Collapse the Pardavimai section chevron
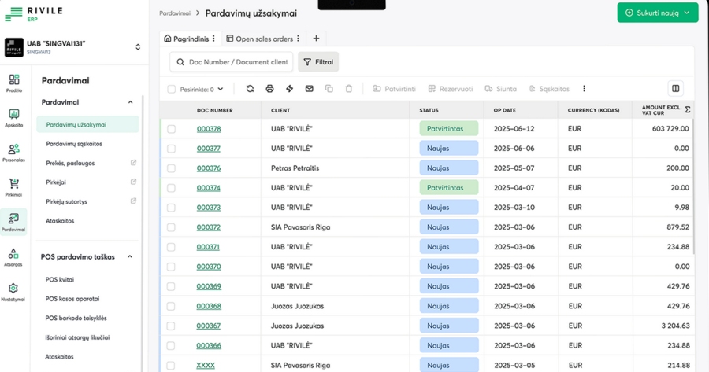This screenshot has width=709, height=372. click(x=130, y=102)
